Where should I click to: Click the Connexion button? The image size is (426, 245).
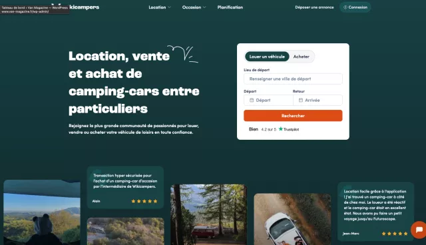(355, 7)
